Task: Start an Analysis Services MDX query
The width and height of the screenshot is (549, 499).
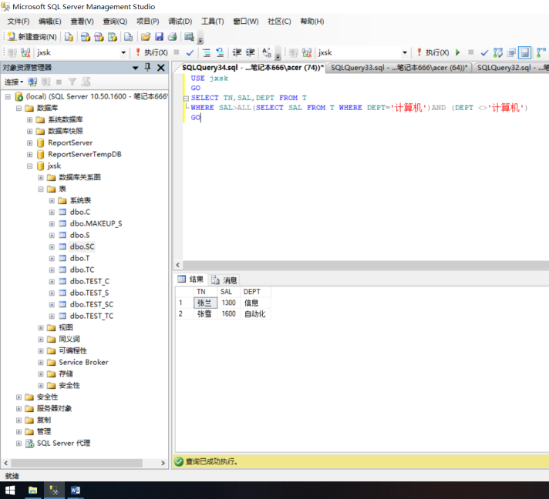Action: (x=86, y=37)
